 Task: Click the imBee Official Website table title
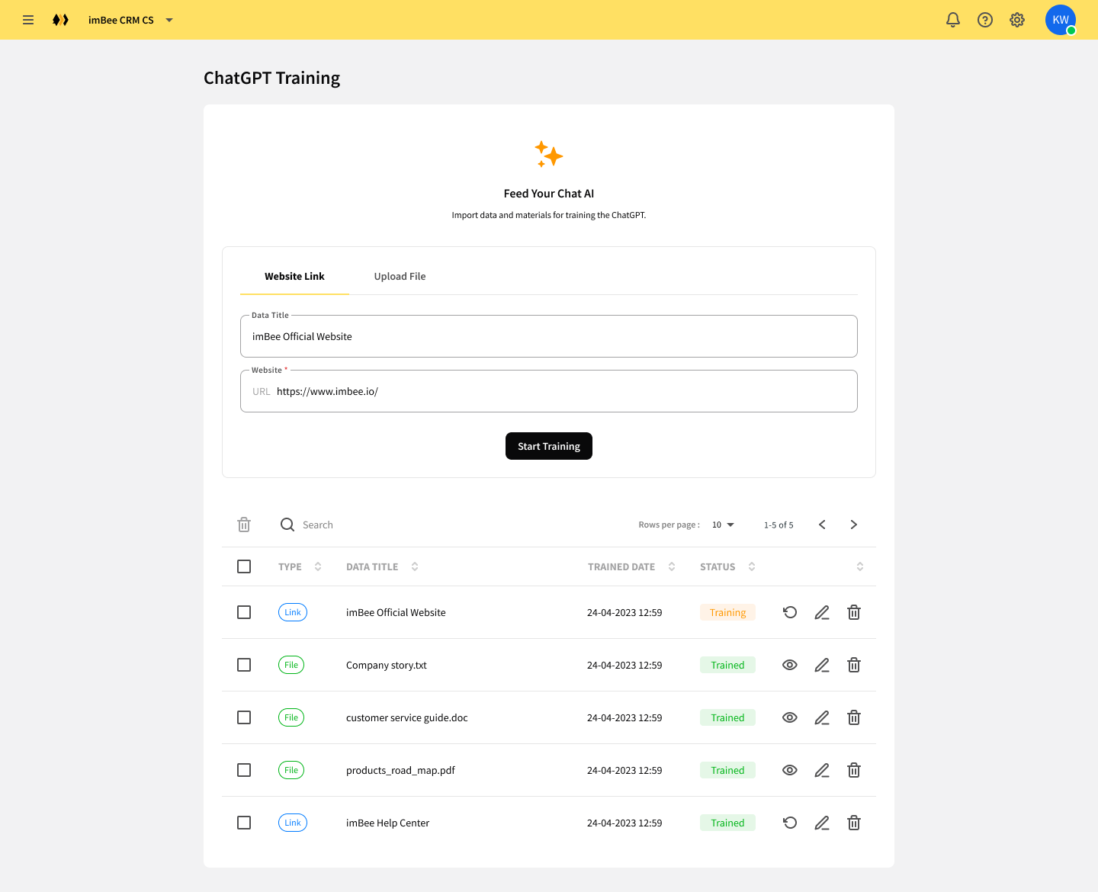(x=396, y=612)
